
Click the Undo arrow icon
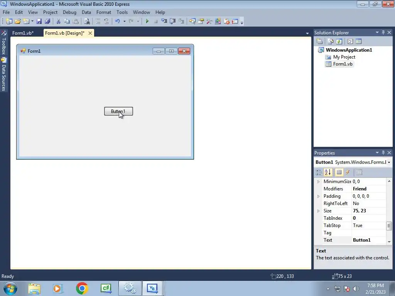(117, 22)
